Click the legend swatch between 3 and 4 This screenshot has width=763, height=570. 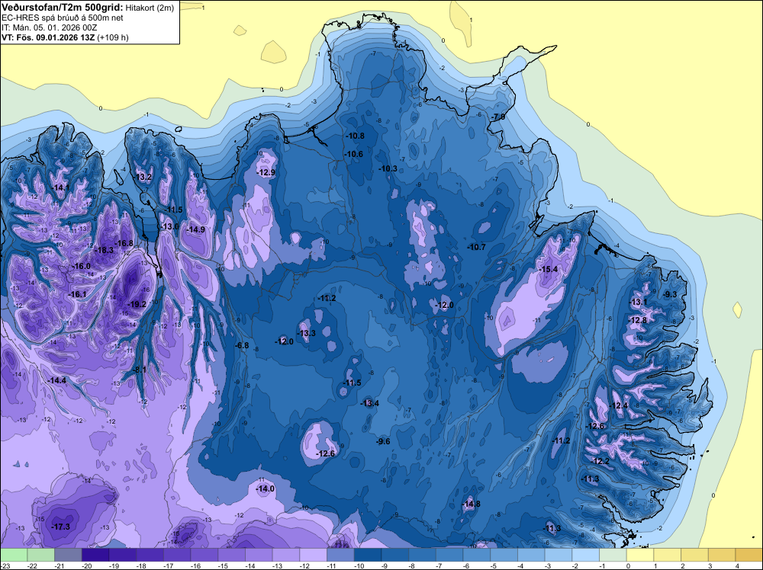pos(722,555)
